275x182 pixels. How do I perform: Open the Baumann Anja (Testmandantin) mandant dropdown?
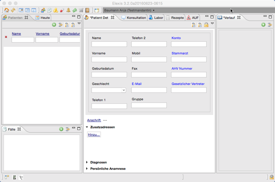pos(130,10)
